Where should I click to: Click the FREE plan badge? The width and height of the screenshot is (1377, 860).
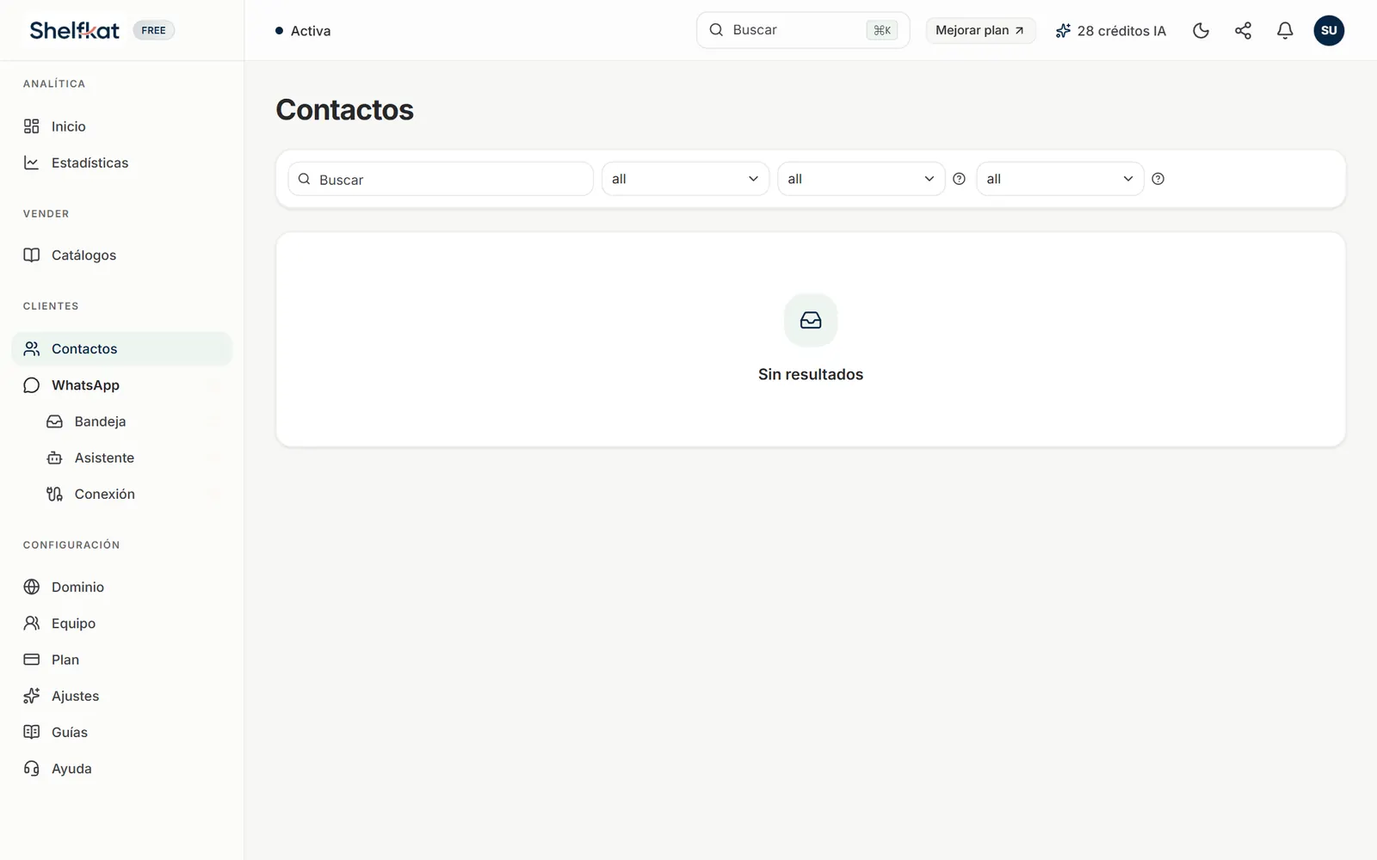coord(153,30)
